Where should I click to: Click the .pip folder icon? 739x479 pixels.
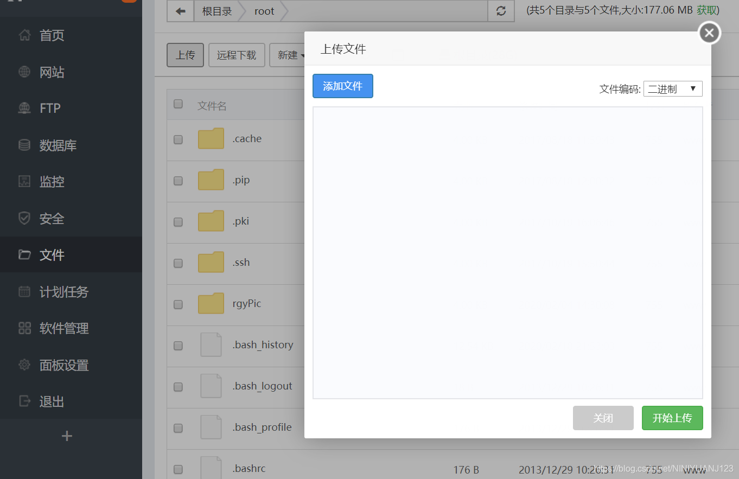pyautogui.click(x=211, y=180)
